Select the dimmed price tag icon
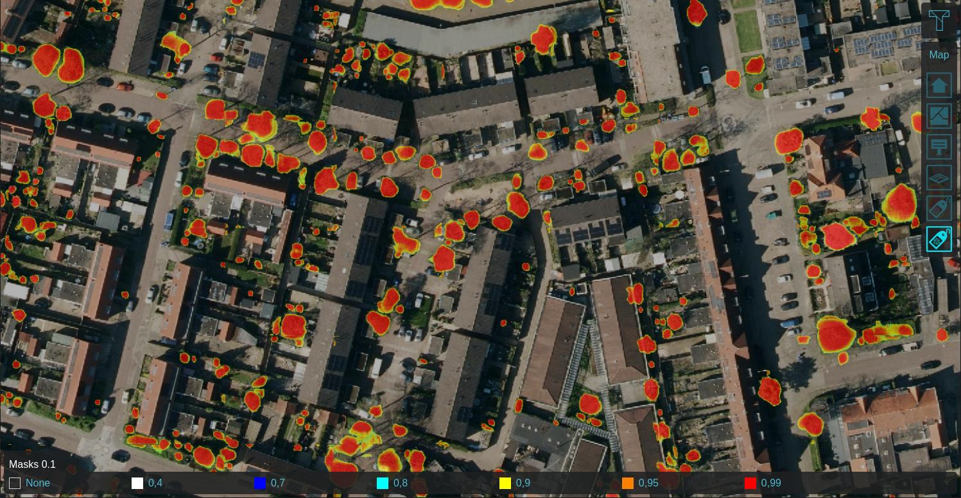Viewport: 961px width, 498px height. point(939,208)
